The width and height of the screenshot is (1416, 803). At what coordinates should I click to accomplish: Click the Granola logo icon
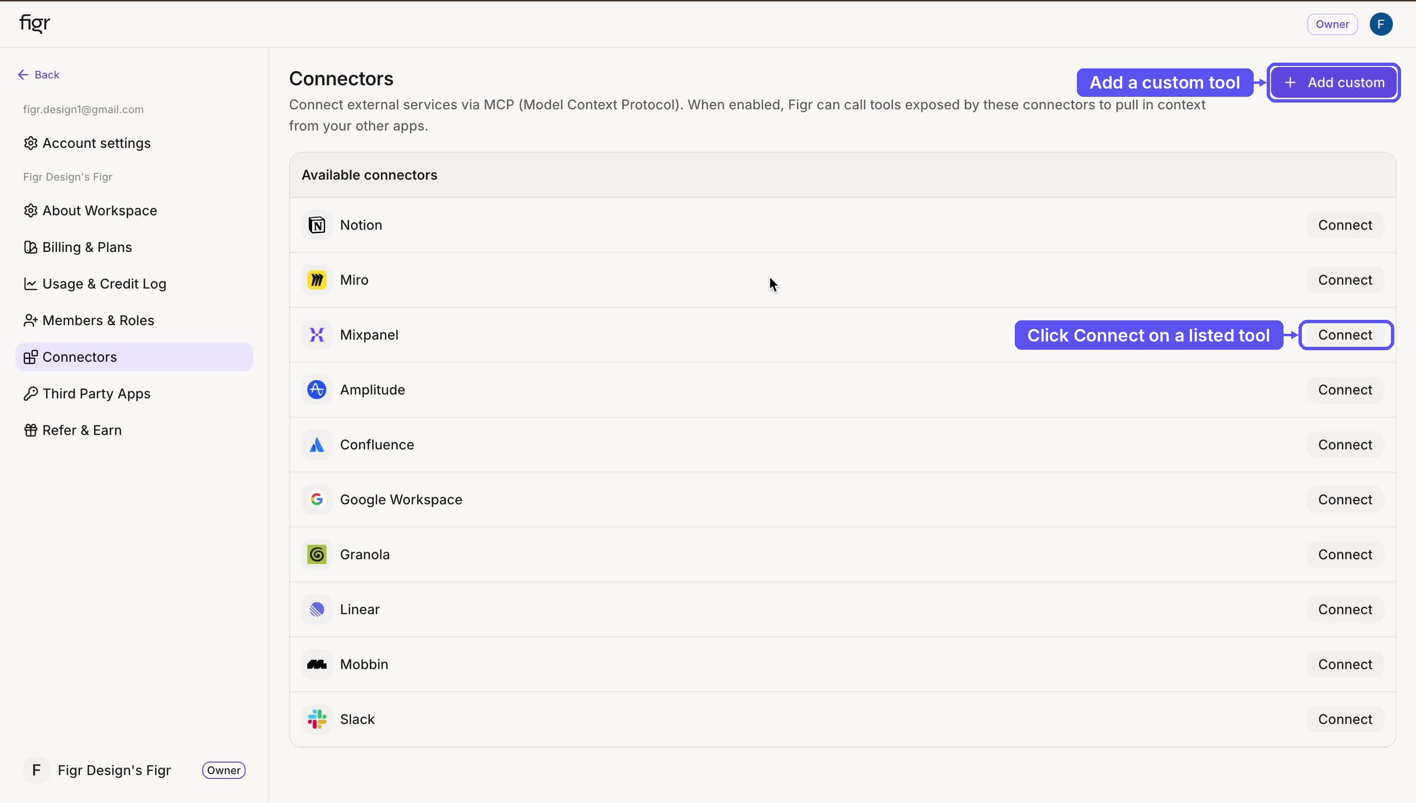tap(316, 554)
